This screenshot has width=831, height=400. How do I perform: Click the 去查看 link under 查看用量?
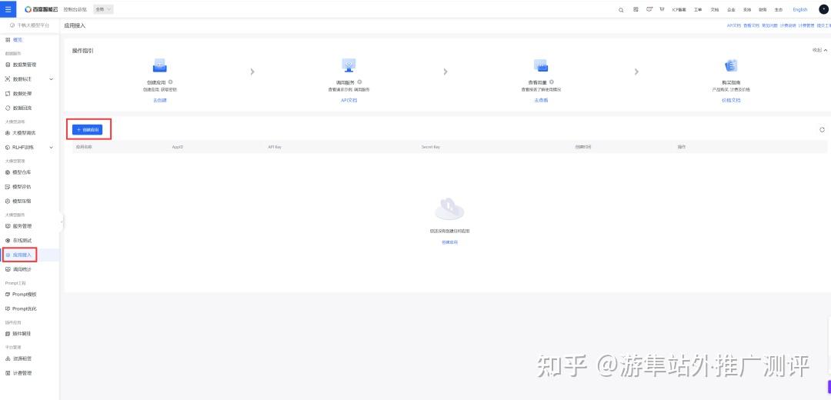541,100
